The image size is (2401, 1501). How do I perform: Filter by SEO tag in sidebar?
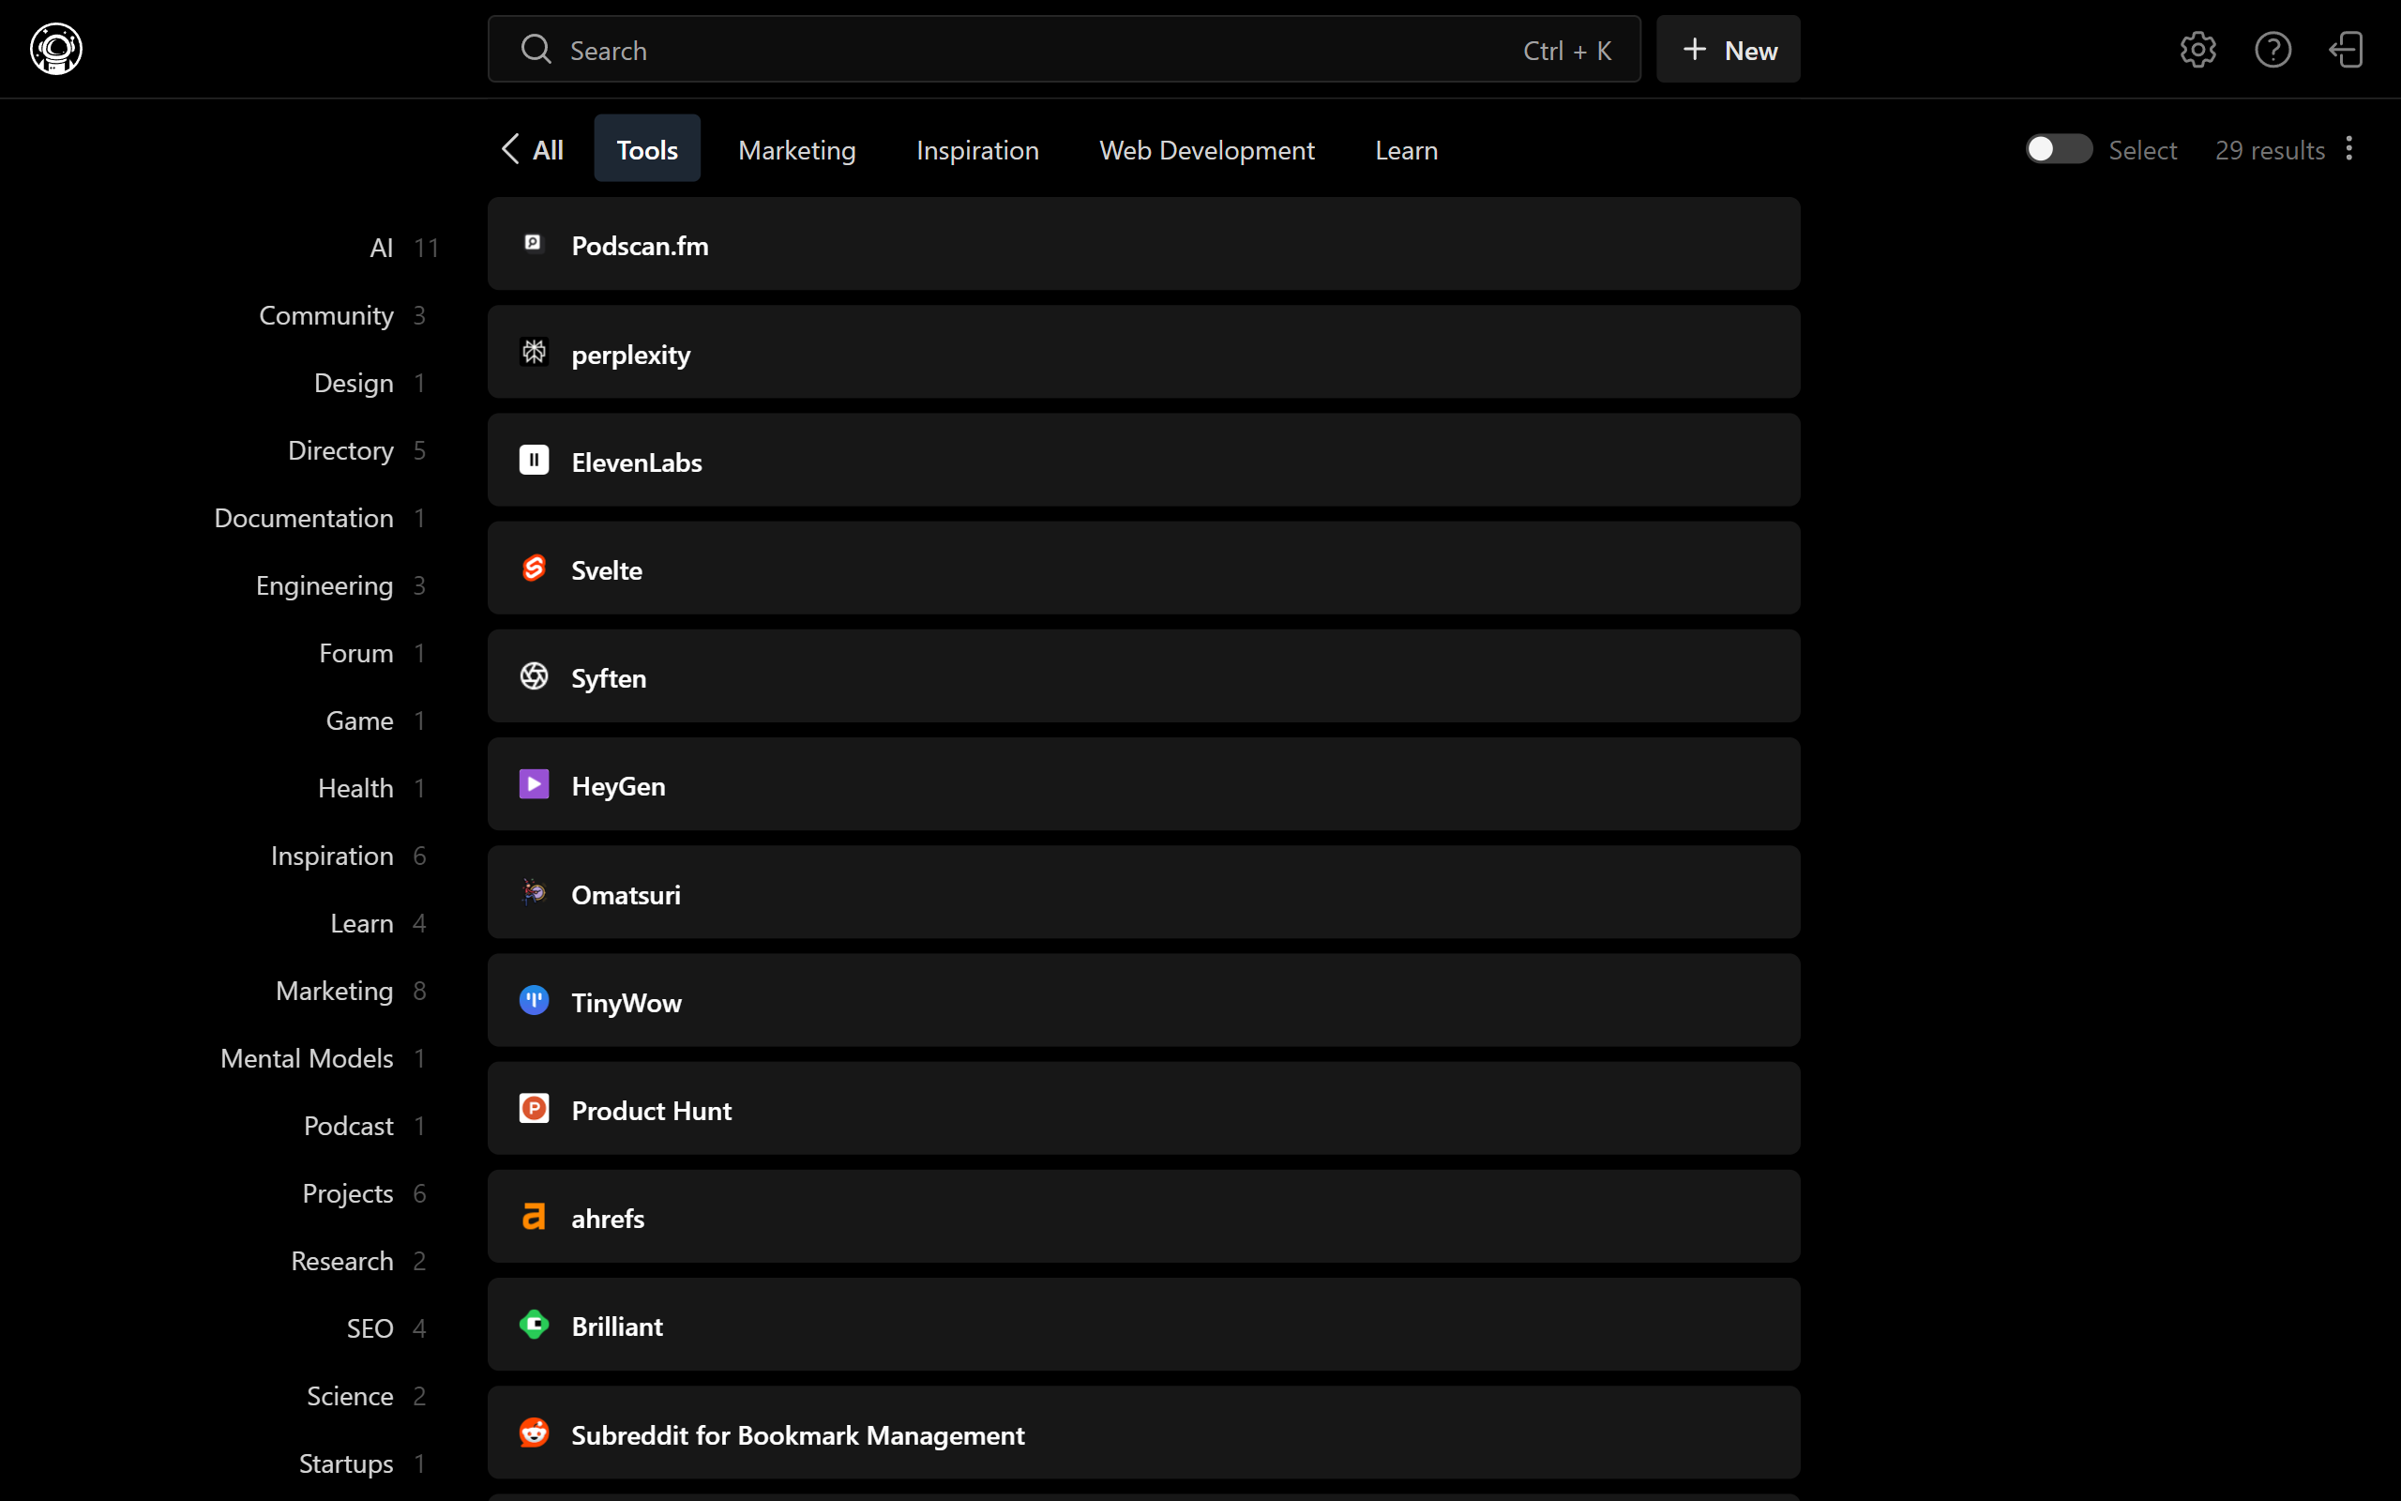click(370, 1328)
